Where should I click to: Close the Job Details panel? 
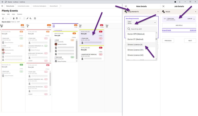163,6
